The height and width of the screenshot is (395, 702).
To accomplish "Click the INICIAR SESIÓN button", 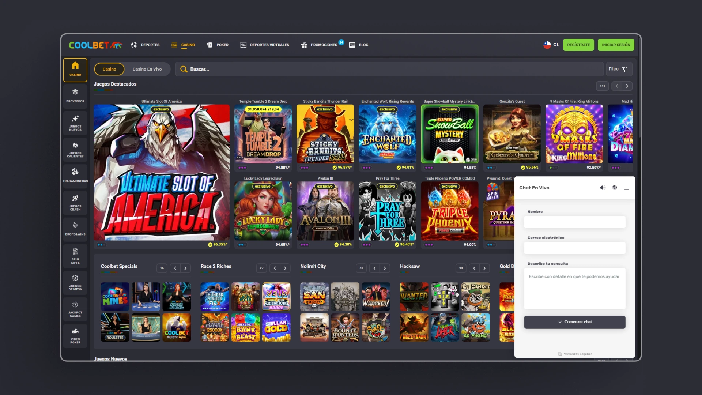I will [x=616, y=45].
